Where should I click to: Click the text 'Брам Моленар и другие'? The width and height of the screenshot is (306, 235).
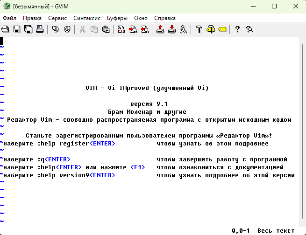(x=147, y=112)
